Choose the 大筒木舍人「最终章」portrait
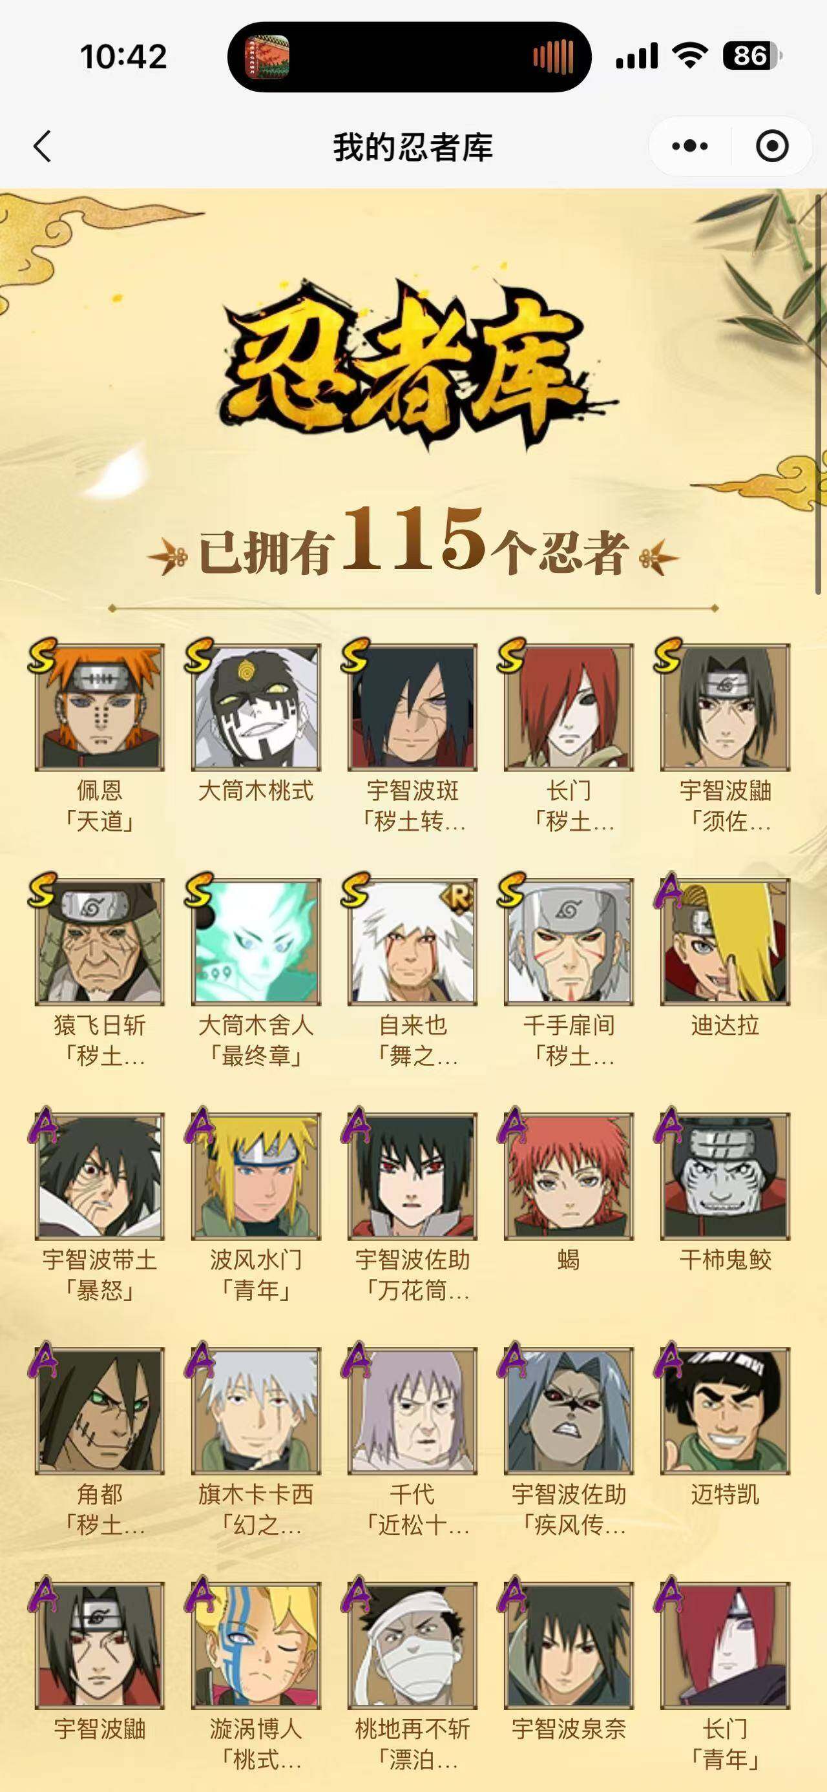 [256, 941]
